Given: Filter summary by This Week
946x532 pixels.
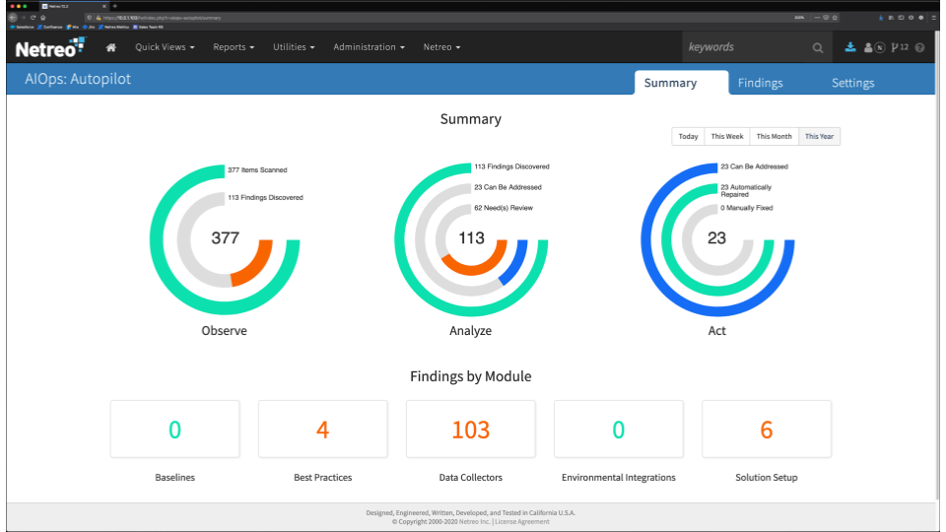Looking at the screenshot, I should [727, 136].
